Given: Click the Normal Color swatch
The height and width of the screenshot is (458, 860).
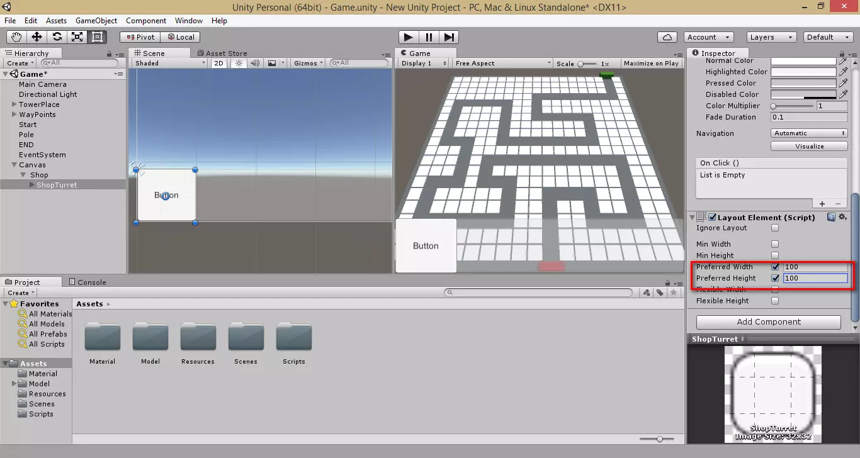Looking at the screenshot, I should click(x=803, y=61).
